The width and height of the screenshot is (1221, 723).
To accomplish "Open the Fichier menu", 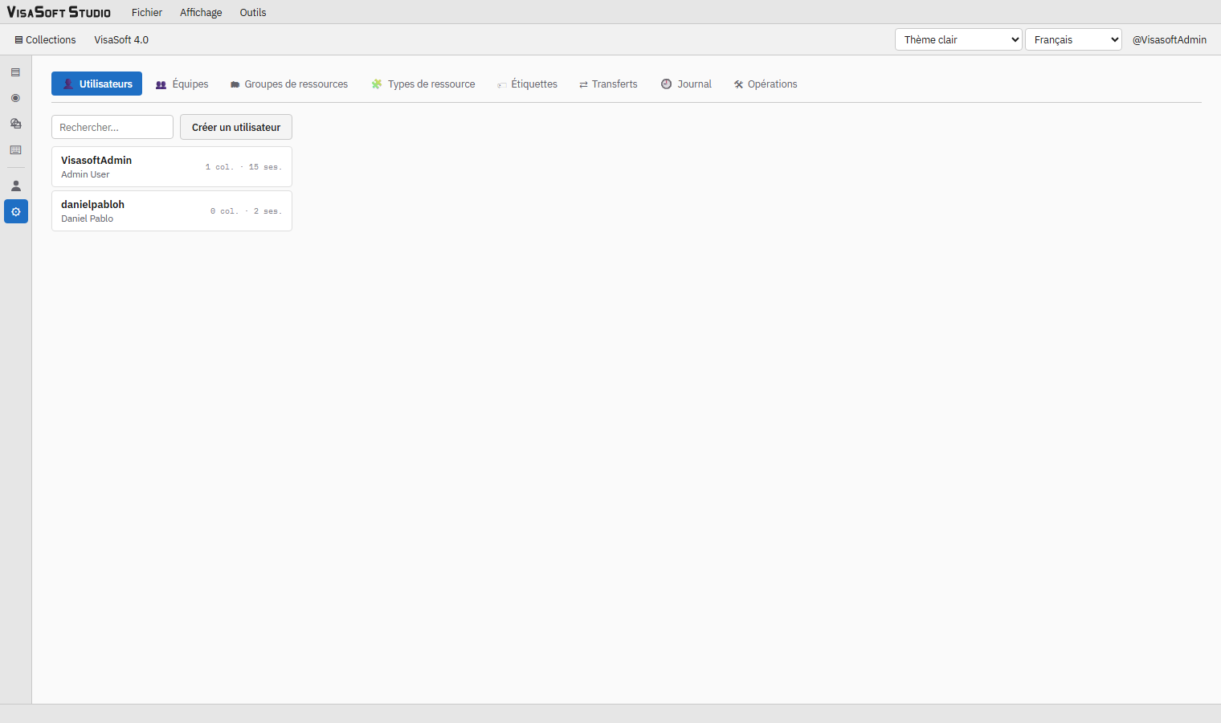I will tap(147, 12).
